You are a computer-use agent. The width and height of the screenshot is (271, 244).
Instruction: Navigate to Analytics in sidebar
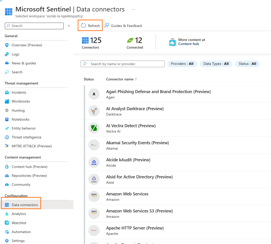pyautogui.click(x=19, y=214)
